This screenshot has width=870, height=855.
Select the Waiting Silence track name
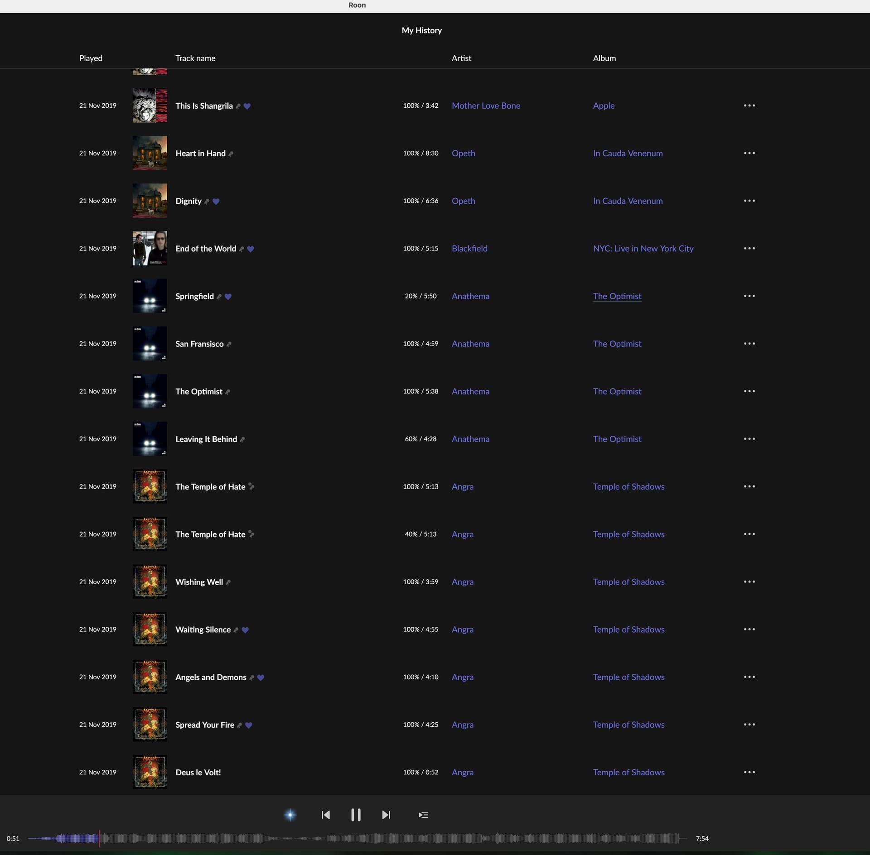(x=203, y=629)
